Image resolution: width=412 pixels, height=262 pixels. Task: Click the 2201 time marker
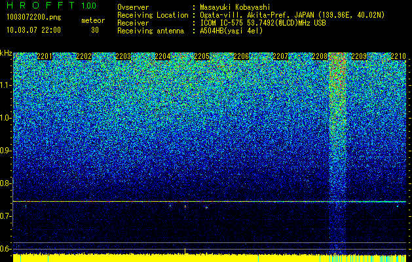pos(45,56)
